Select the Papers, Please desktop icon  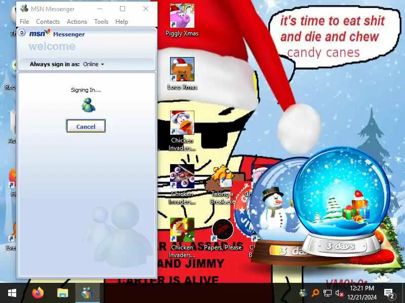(223, 235)
